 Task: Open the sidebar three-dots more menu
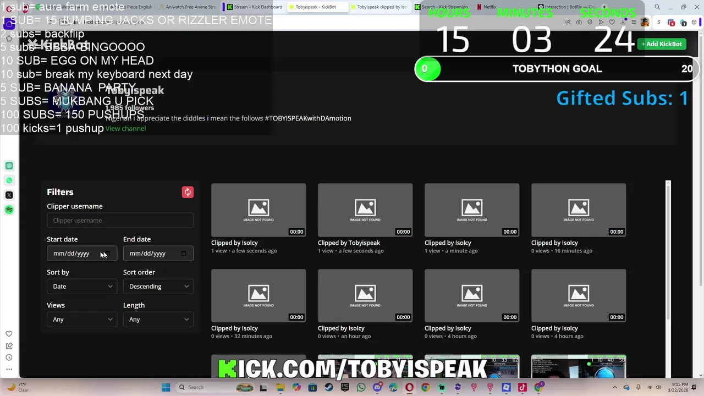click(x=9, y=370)
